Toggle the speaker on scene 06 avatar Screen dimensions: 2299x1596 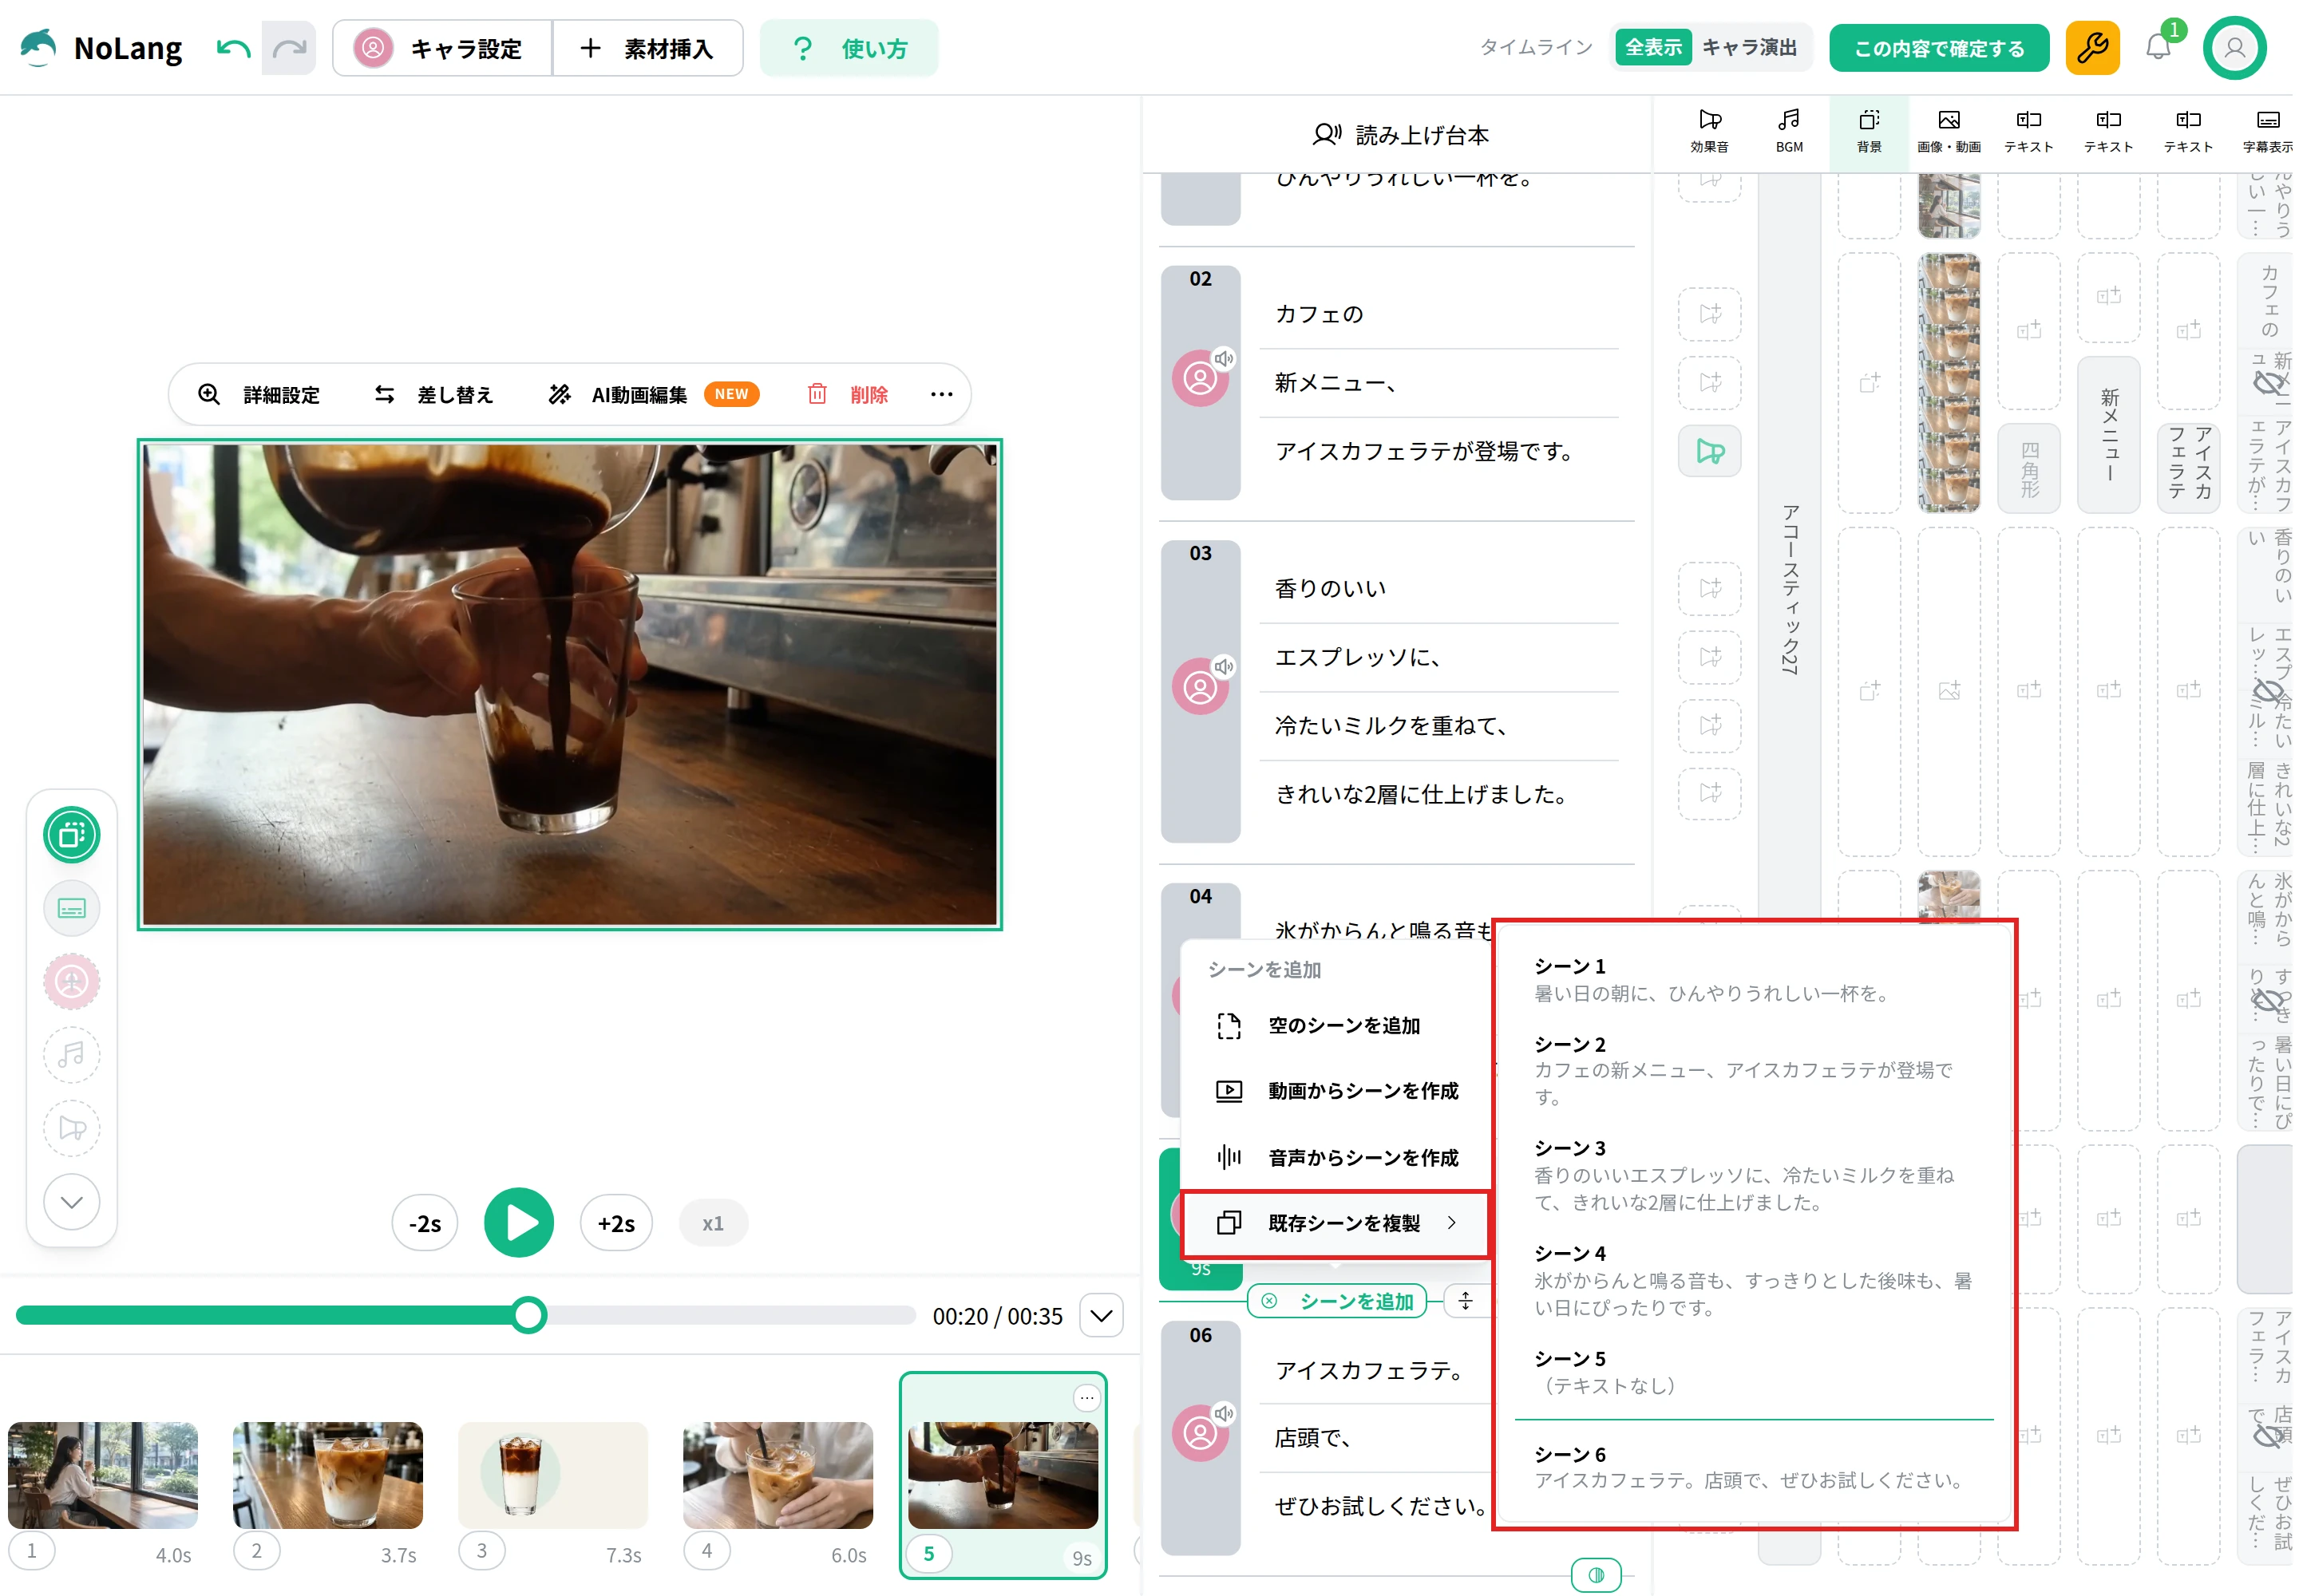click(1224, 1413)
